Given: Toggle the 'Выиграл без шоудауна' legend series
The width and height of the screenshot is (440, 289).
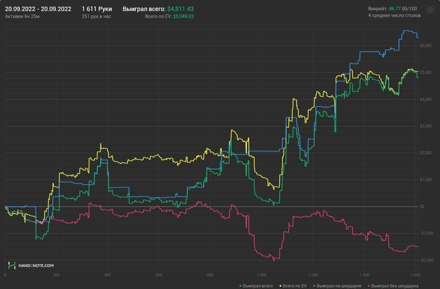Looking at the screenshot, I should coord(393,286).
